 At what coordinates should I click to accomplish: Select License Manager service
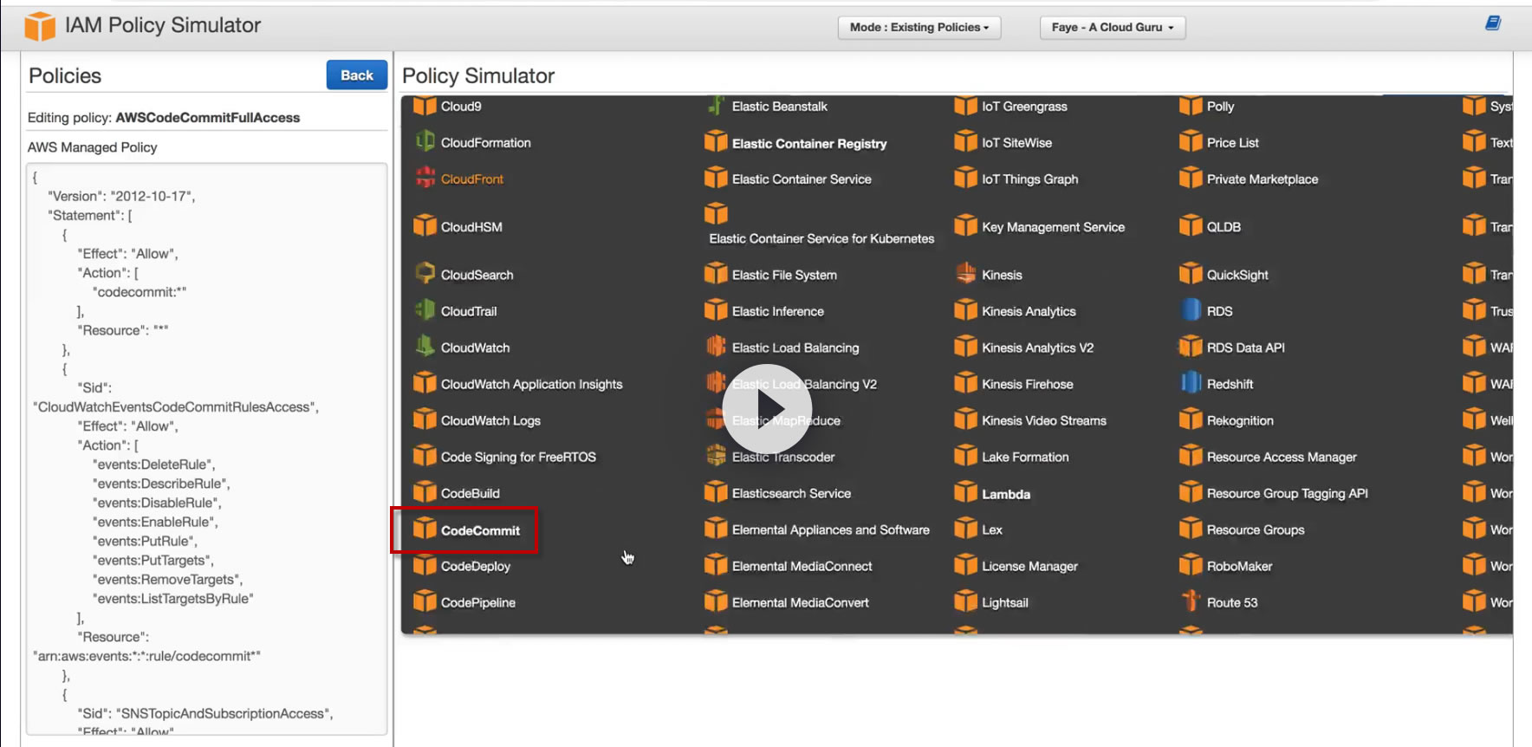[x=1029, y=566]
